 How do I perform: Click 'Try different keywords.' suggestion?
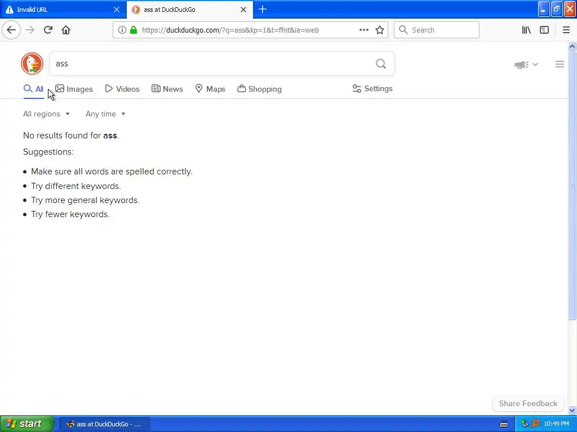click(x=76, y=186)
